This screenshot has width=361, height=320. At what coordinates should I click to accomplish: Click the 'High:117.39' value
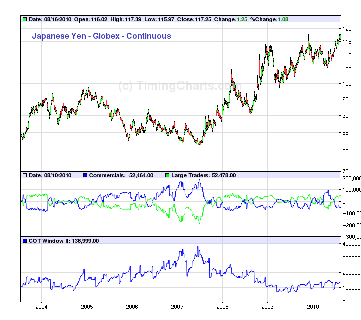[x=126, y=19]
